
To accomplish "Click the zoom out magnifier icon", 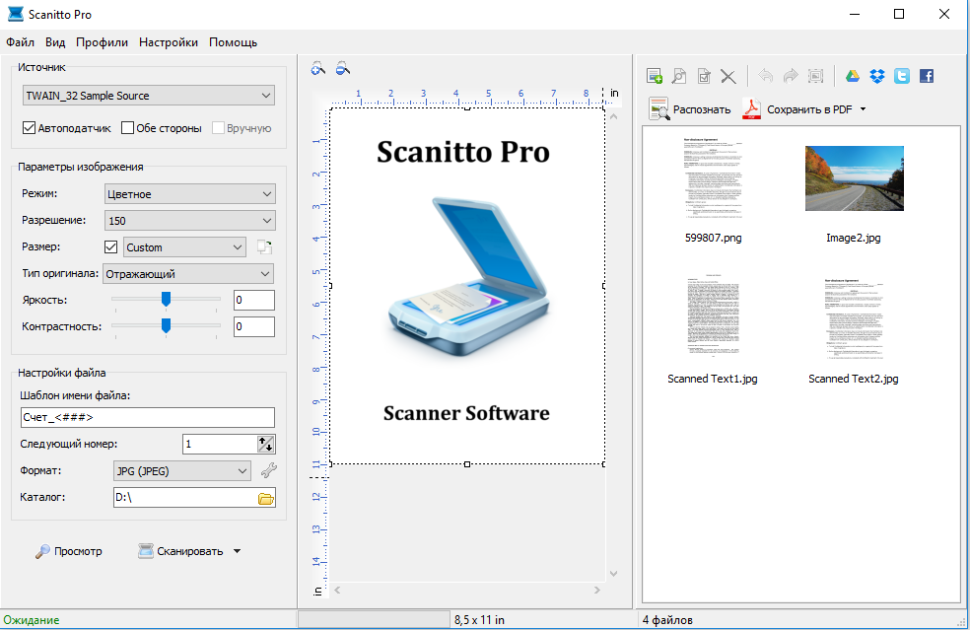I will (342, 69).
